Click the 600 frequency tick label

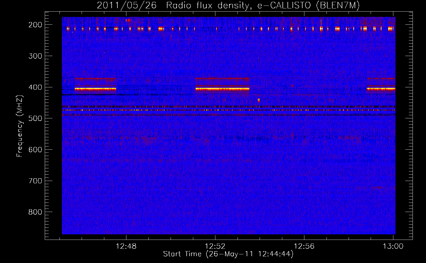point(35,150)
